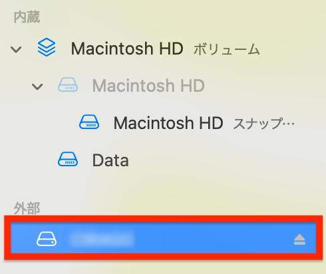
Task: Select the greyed-out Macintosh HD entry
Action: [x=148, y=86]
